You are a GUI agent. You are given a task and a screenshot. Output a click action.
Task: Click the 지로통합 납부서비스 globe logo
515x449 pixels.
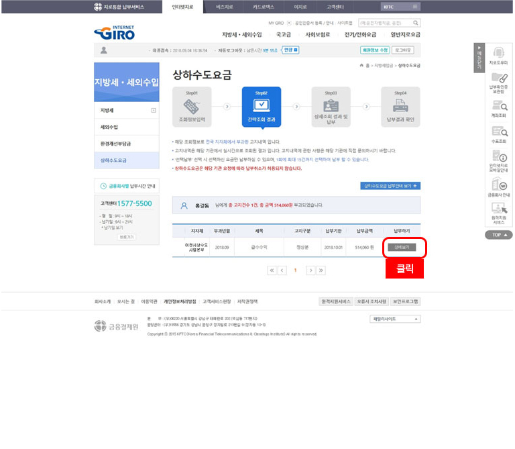pyautogui.click(x=119, y=7)
